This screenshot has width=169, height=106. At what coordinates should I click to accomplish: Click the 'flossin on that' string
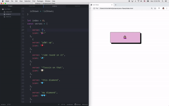click(x=52, y=67)
